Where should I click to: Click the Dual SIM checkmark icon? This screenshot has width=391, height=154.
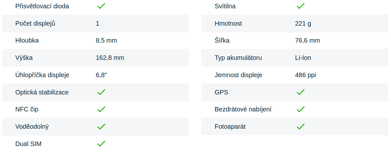click(101, 144)
